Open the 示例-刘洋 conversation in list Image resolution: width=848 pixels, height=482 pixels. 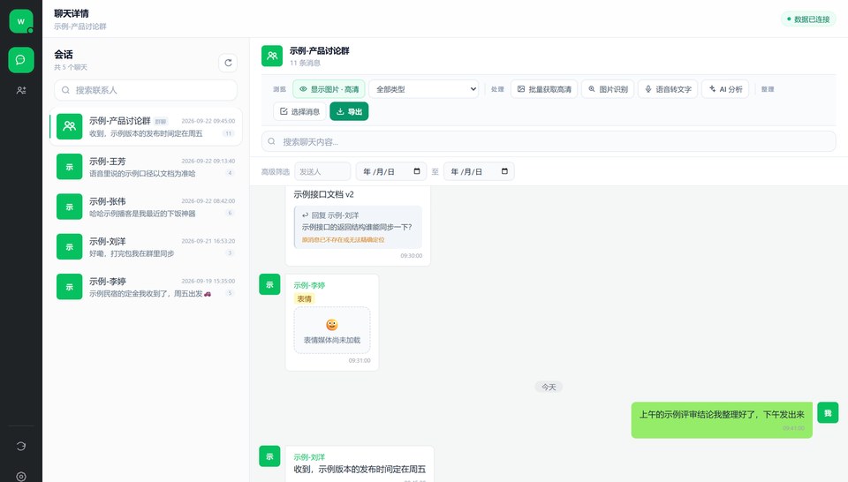[x=146, y=247]
